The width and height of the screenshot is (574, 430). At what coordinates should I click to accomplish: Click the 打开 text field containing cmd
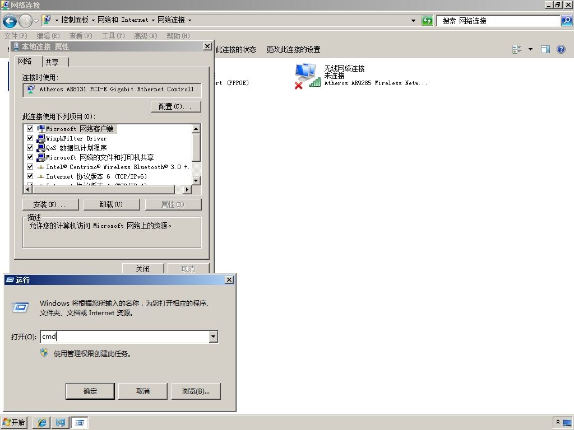125,336
